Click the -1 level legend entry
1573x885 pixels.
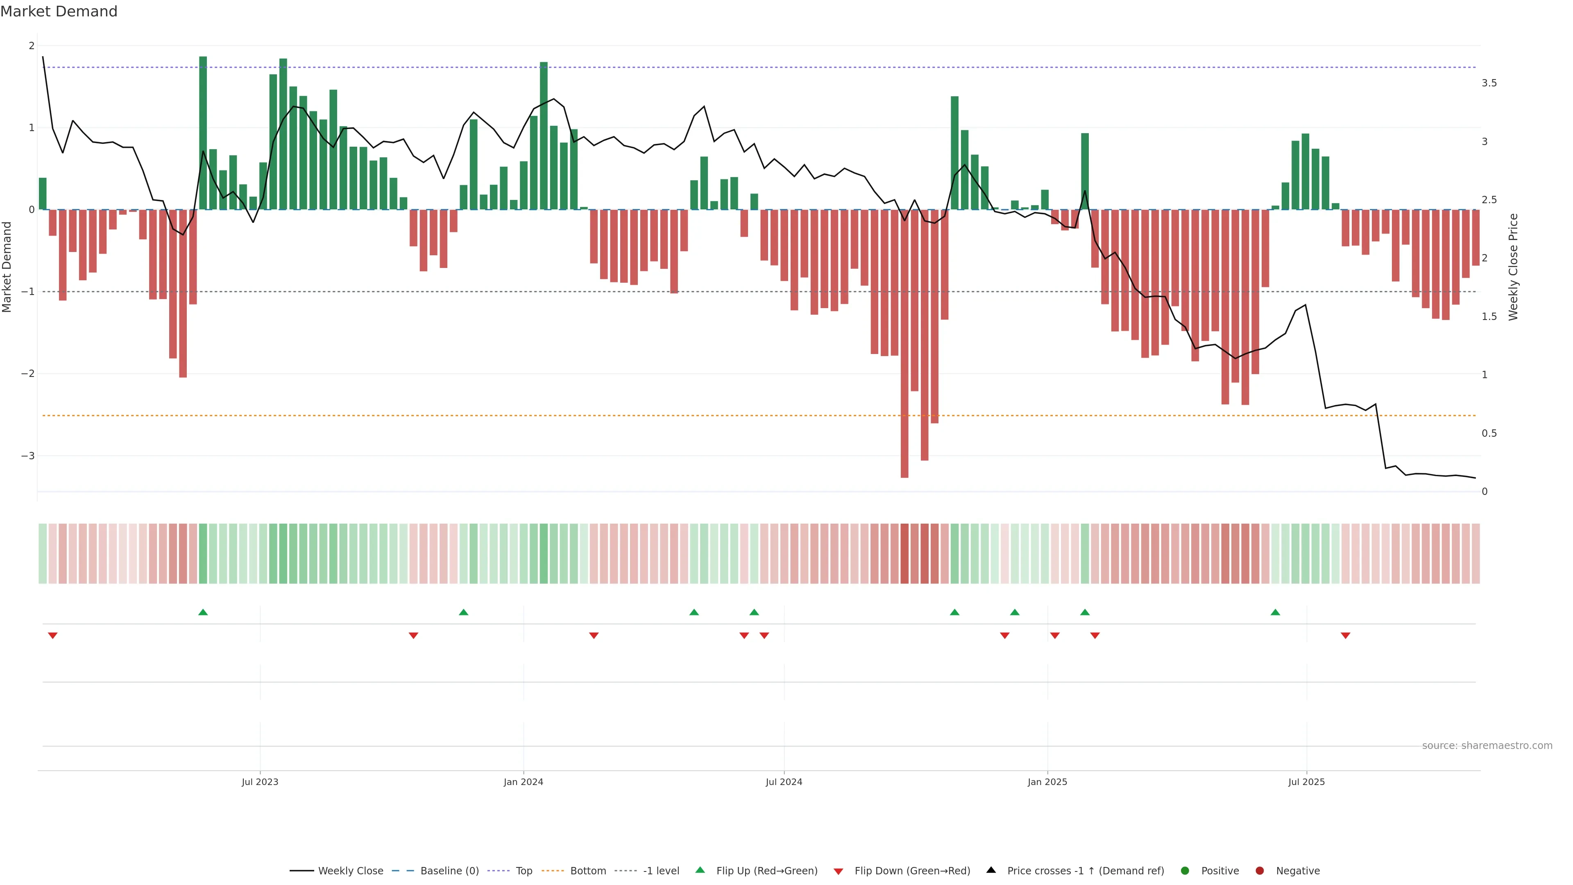point(661,870)
